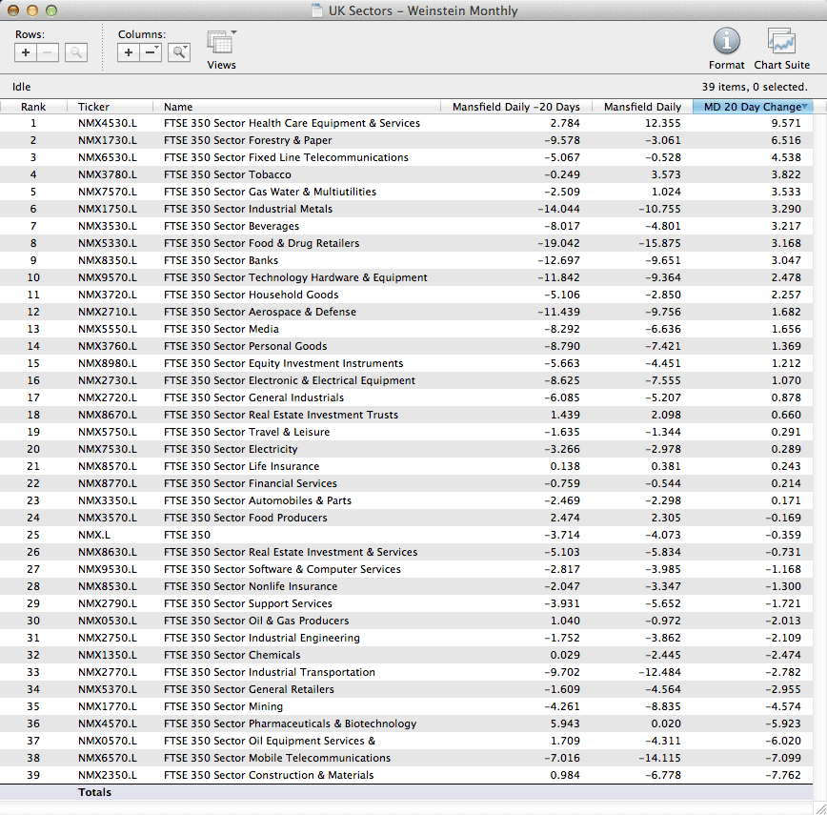Screen dimensions: 827x815
Task: Open the remove column minus dropdown
Action: click(x=151, y=52)
